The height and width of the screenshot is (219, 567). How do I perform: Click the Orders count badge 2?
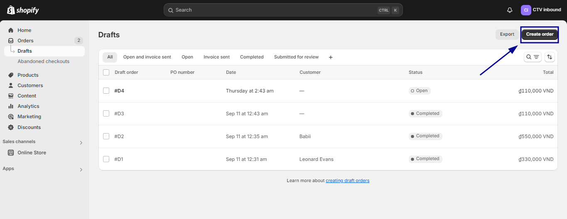[x=79, y=41]
